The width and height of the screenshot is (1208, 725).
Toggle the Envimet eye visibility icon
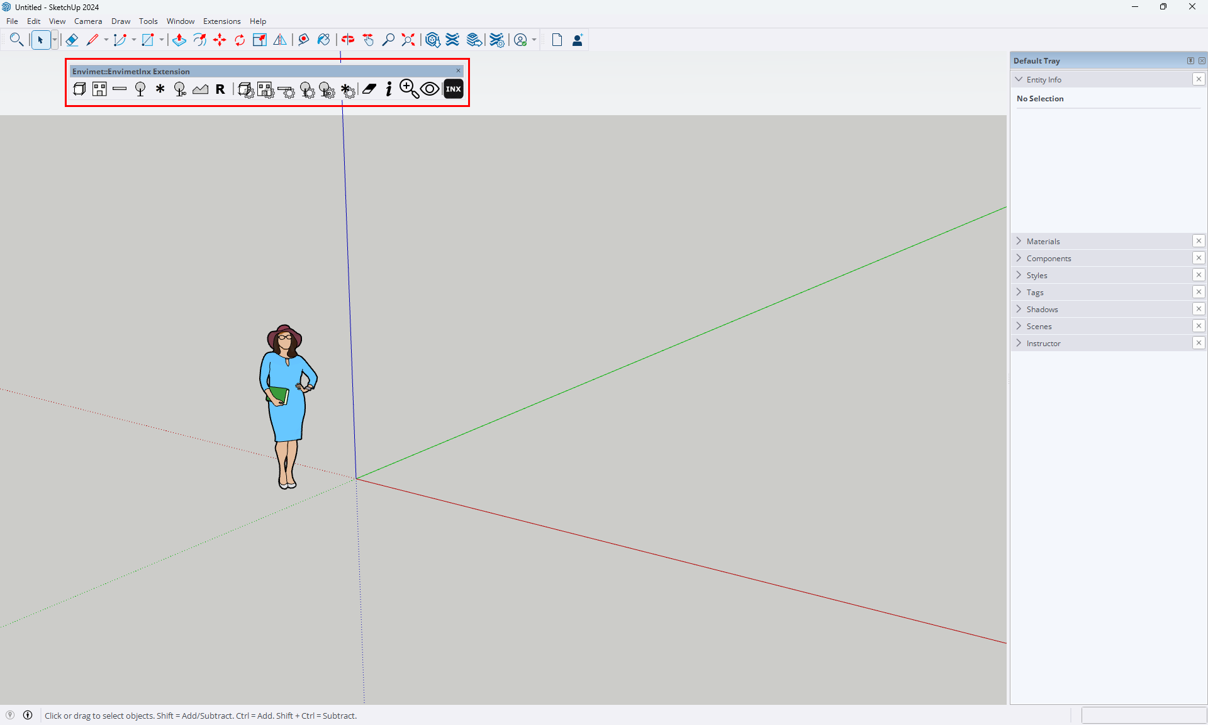[x=430, y=89]
